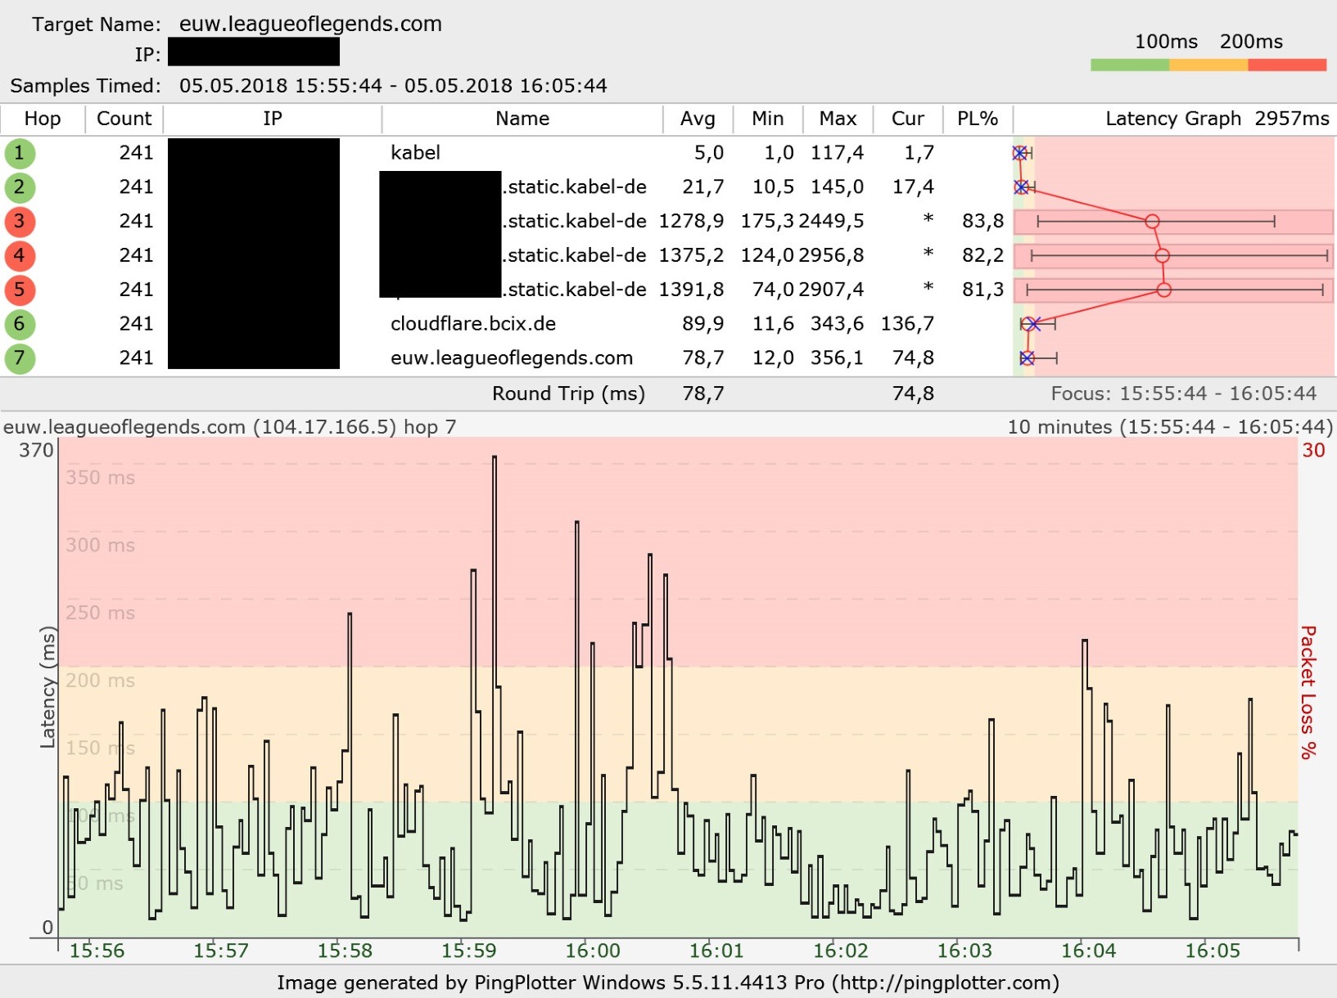The height and width of the screenshot is (998, 1337).
Task: Click hop 6 current value 136,7
Action: point(907,324)
